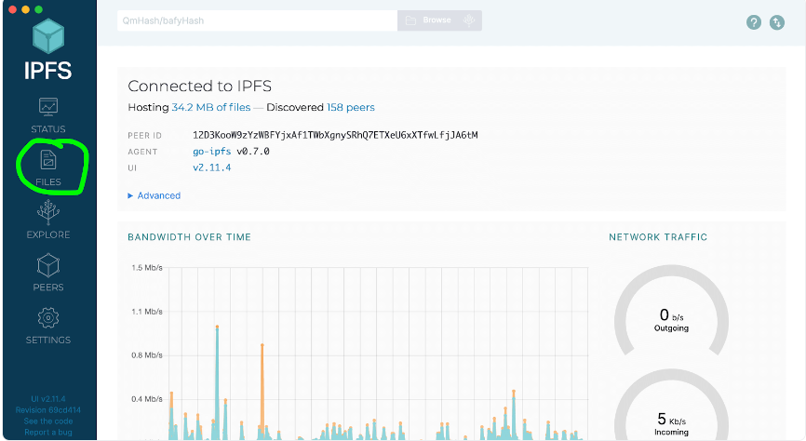Screen dimensions: 806x441
Task: Click the Report a bug link
Action: (48, 433)
